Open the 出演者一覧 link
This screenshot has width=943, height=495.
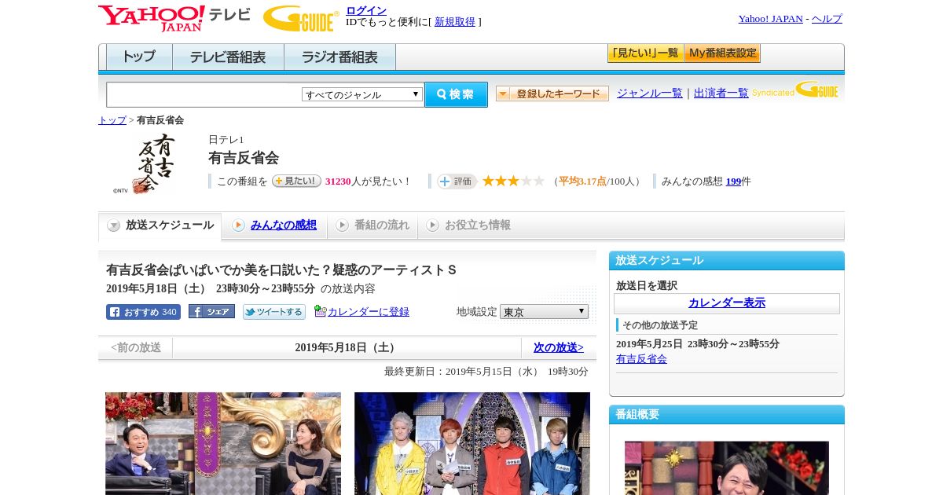tap(721, 93)
